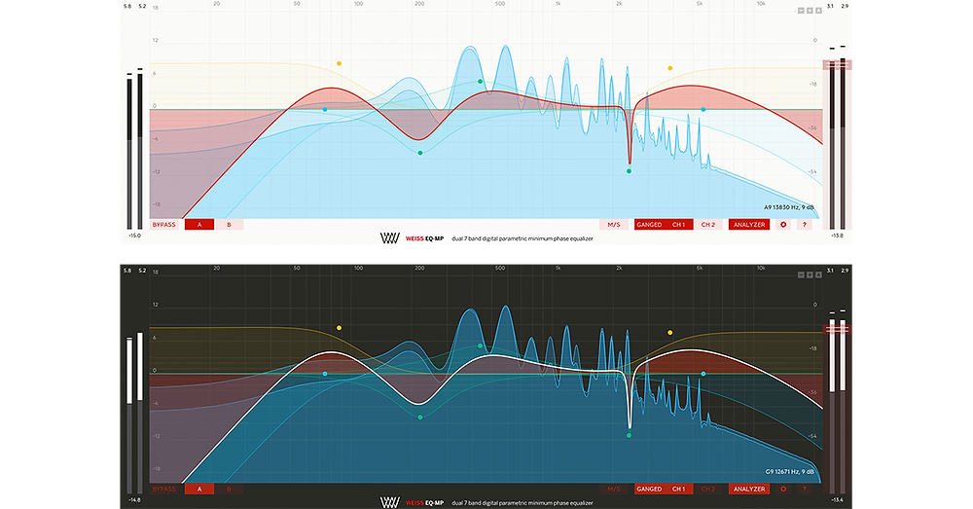973x509 pixels.
Task: Select yellow low-shelf band node in dark EQ
Action: [339, 328]
